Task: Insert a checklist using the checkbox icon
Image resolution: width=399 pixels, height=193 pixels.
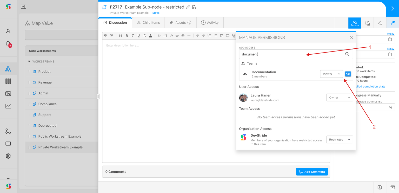Action: [222, 36]
